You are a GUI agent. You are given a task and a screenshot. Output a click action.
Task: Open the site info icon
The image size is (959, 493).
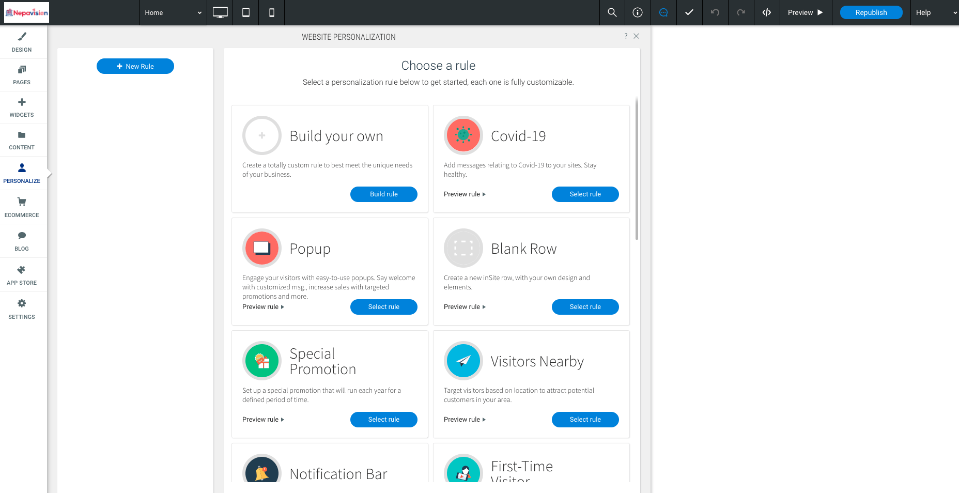638,12
